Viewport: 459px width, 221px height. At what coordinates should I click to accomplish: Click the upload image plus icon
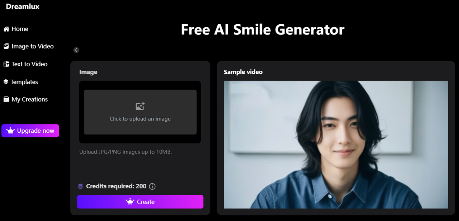[x=140, y=106]
